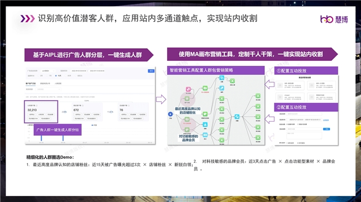Click first tag button in the 78 card
This screenshot has height=202, width=361.
pyautogui.click(x=124, y=115)
